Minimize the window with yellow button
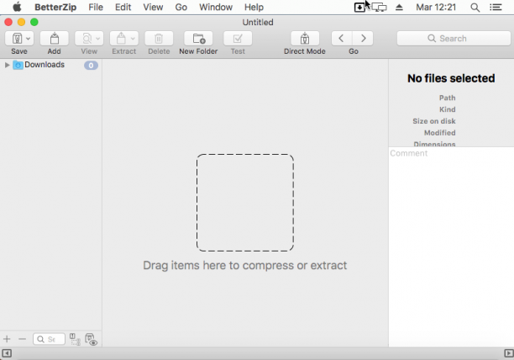Image resolution: width=514 pixels, height=360 pixels. point(21,22)
